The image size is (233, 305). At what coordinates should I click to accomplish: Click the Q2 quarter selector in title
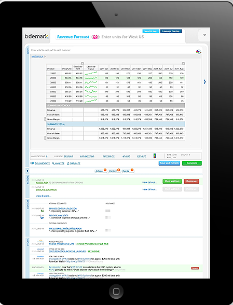(x=95, y=37)
